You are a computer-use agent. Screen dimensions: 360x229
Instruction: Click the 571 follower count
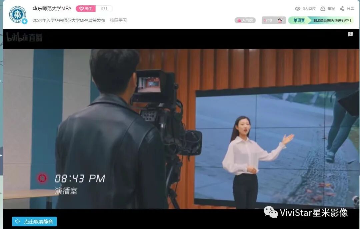[105, 9]
